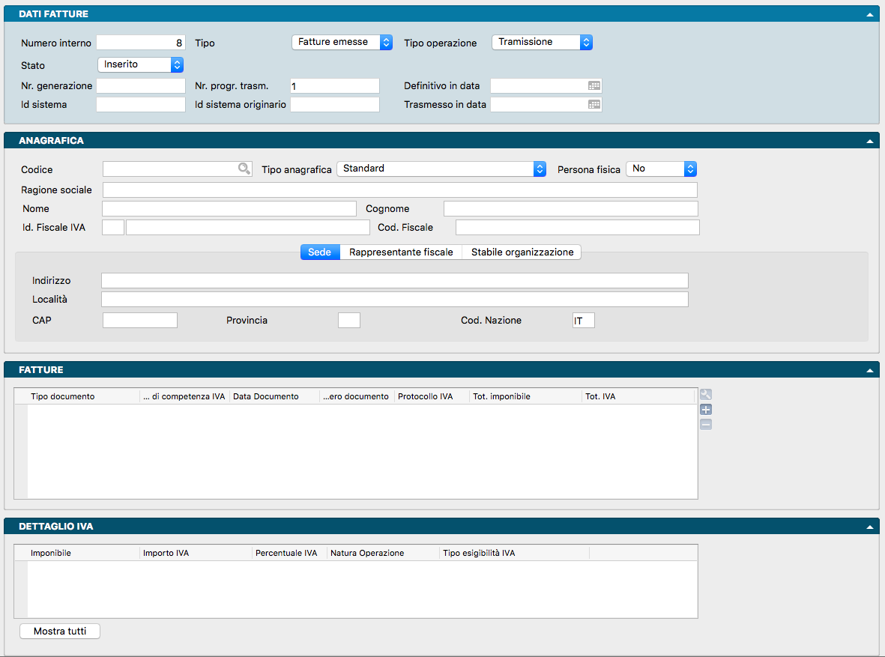Switch to the Rappresentante fiscale tab
This screenshot has height=657, width=885.
[x=401, y=252]
